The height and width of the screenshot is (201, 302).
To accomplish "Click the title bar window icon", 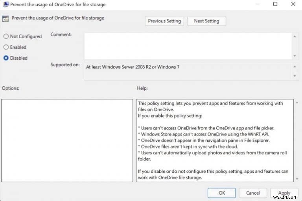I will [6, 4].
